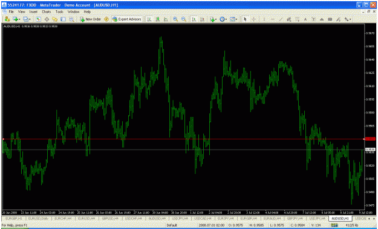
Task: Activate the standard Cursor pointer mode
Action: (x=245, y=19)
